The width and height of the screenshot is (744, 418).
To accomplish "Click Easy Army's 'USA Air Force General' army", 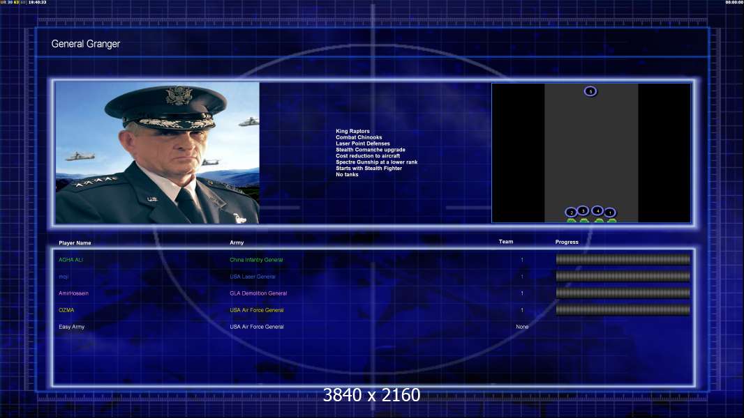I will coord(257,327).
